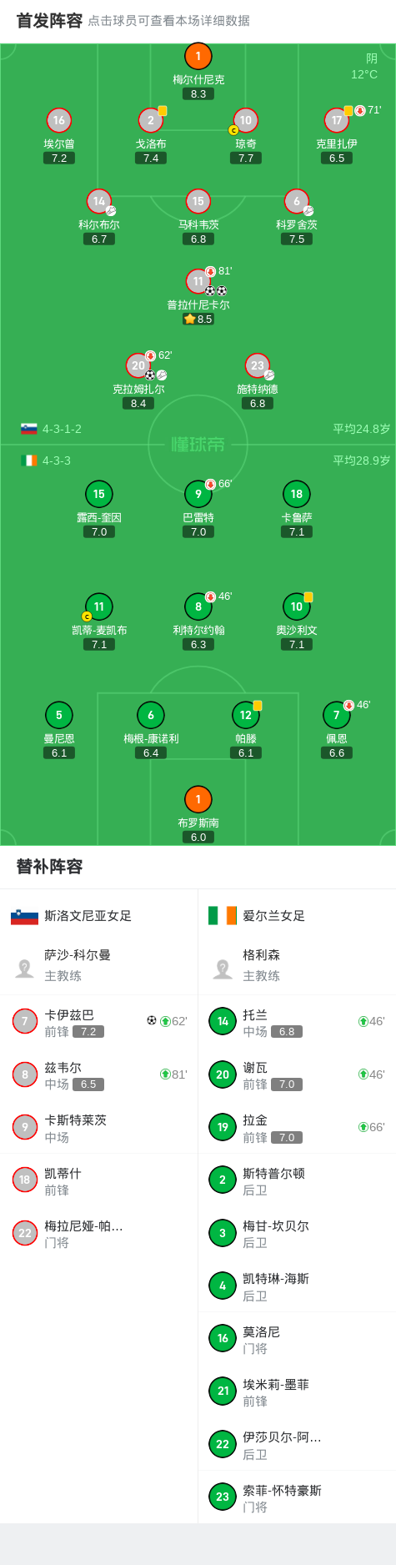This screenshot has width=396, height=1565.
Task: Click Ireland flag beside 4-3-3 formation
Action: pyautogui.click(x=29, y=460)
